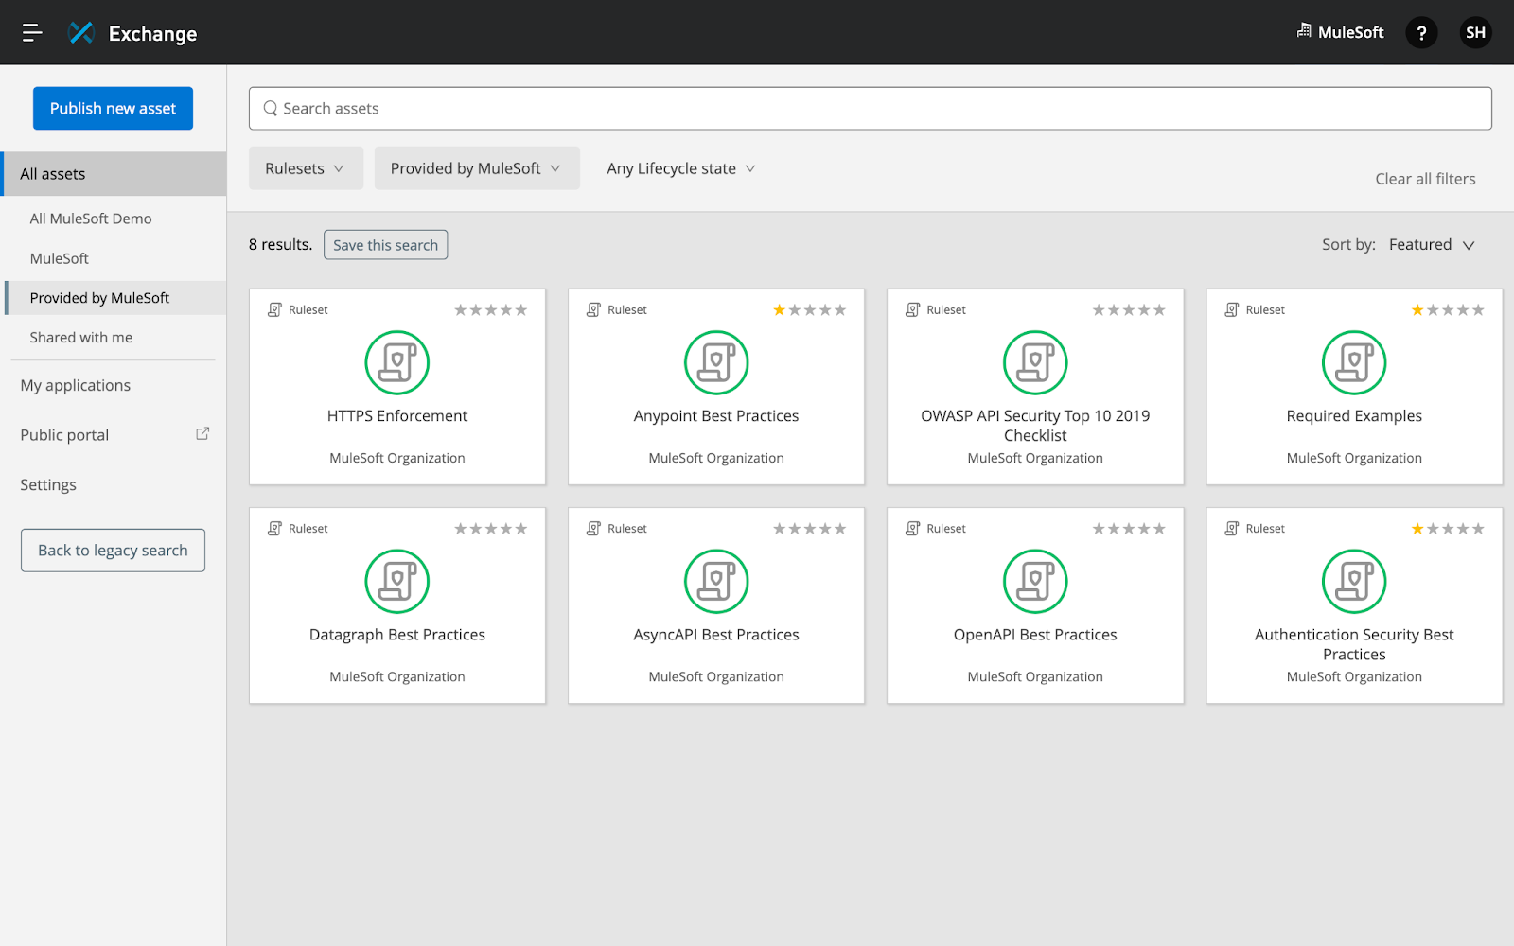Click Publish new asset
The width and height of the screenshot is (1514, 946).
click(113, 108)
